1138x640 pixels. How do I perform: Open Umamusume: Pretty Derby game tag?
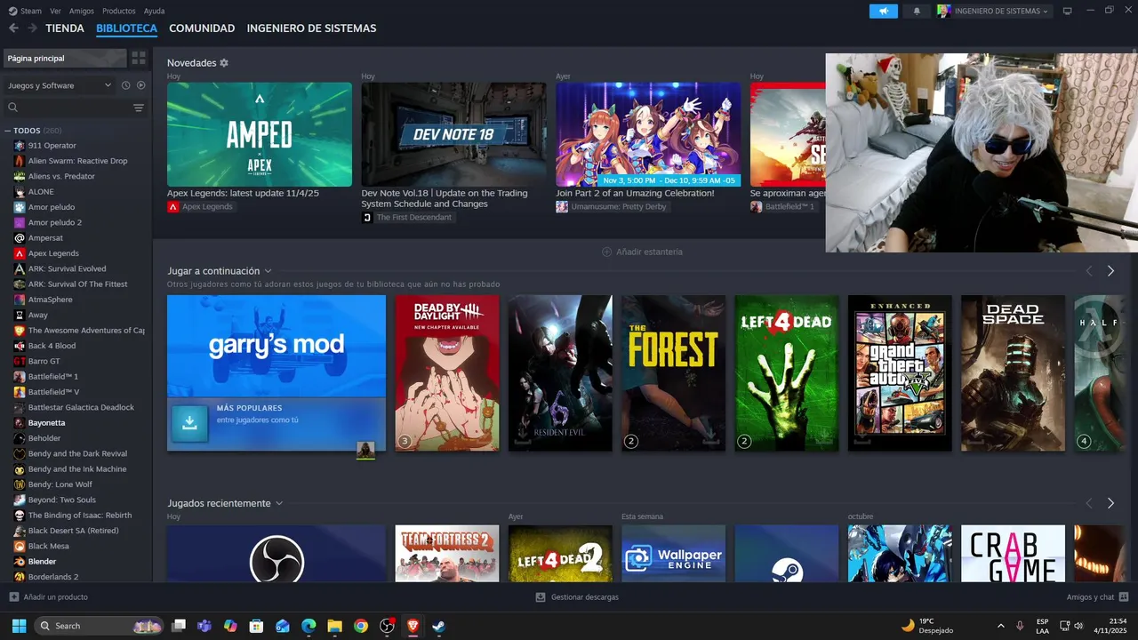coord(613,206)
